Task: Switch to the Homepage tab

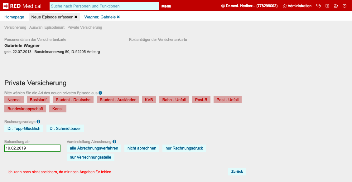Action: [x=14, y=17]
